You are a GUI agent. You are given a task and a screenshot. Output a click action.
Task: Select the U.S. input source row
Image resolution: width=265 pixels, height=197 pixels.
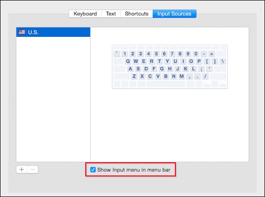tap(53, 32)
